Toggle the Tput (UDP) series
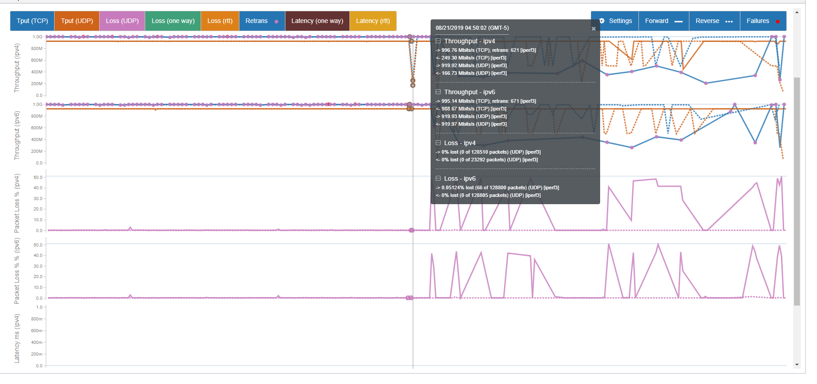The width and height of the screenshot is (817, 384). click(x=77, y=21)
